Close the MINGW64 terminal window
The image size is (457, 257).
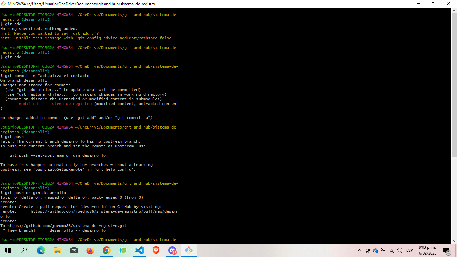(x=449, y=4)
